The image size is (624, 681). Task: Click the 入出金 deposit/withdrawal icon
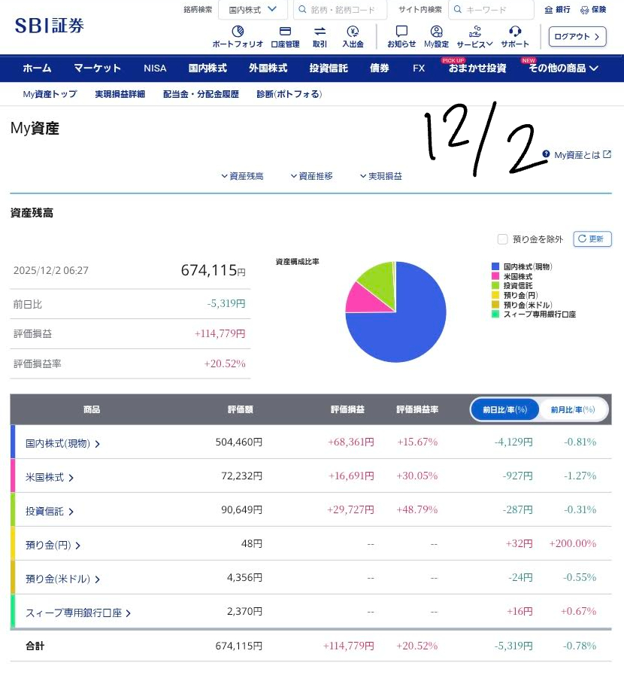coord(353,32)
